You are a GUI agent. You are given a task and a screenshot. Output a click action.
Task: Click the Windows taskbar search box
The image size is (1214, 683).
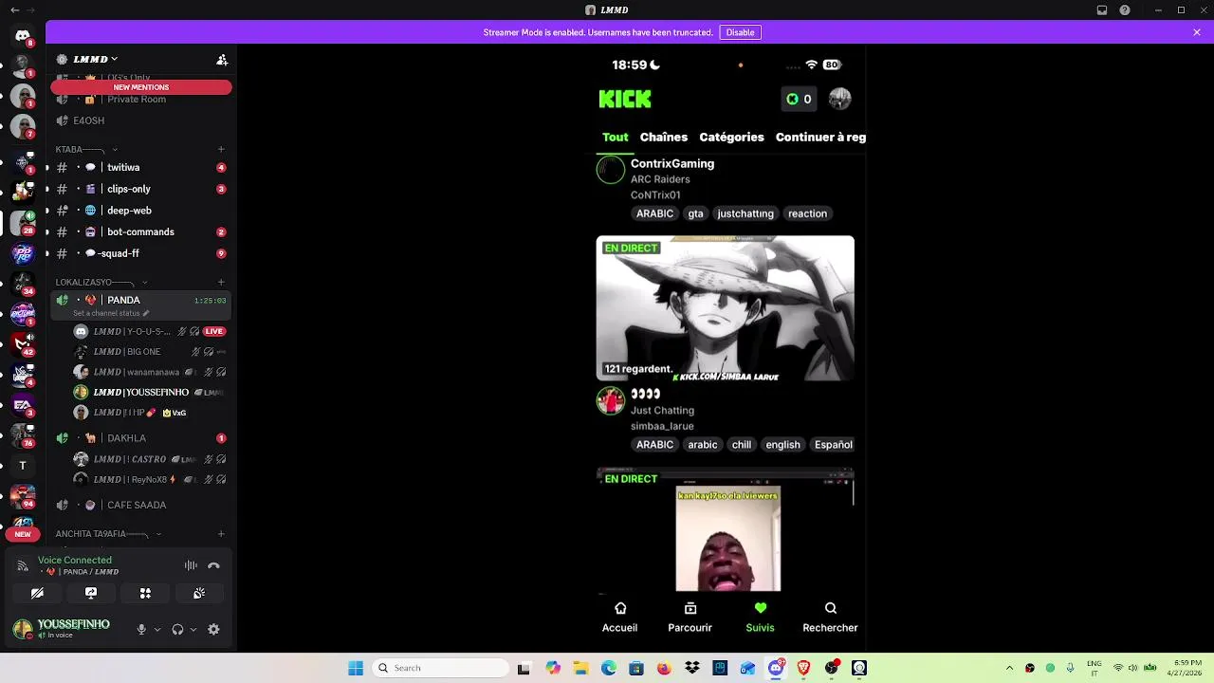pos(442,668)
